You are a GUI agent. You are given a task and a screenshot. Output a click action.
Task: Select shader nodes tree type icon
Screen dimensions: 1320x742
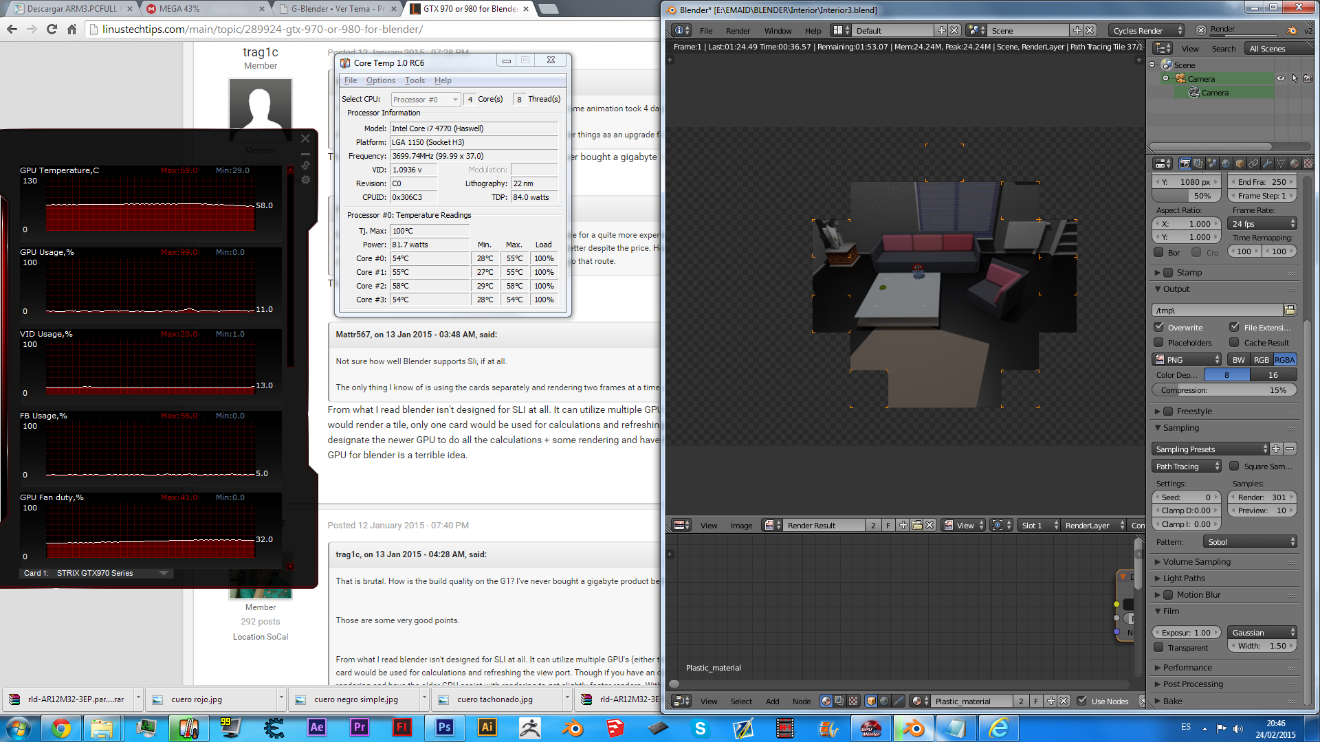coord(826,701)
